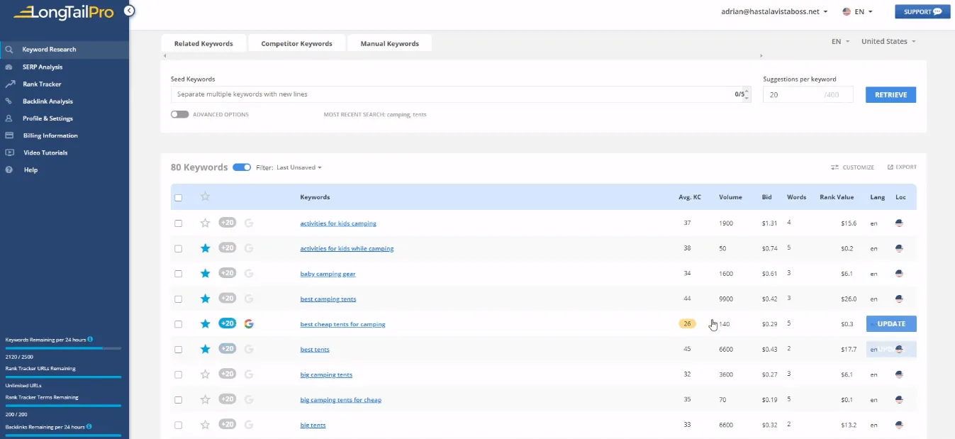
Task: Click the Retrieve button
Action: 890,94
